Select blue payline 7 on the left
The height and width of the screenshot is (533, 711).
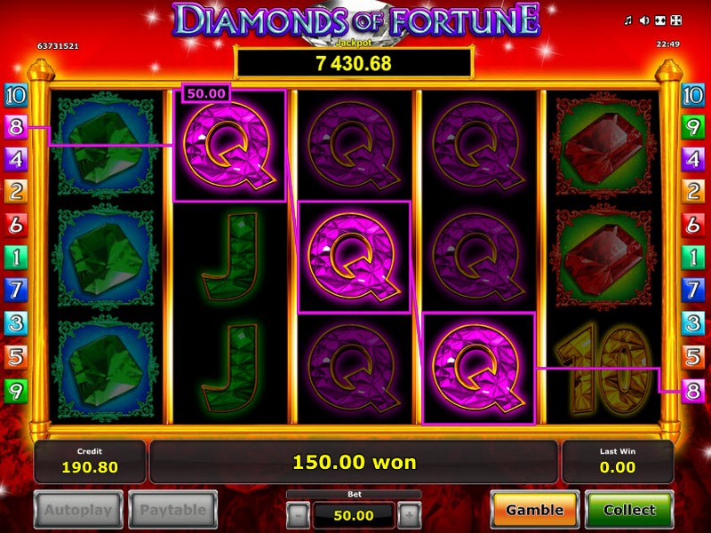click(x=16, y=290)
